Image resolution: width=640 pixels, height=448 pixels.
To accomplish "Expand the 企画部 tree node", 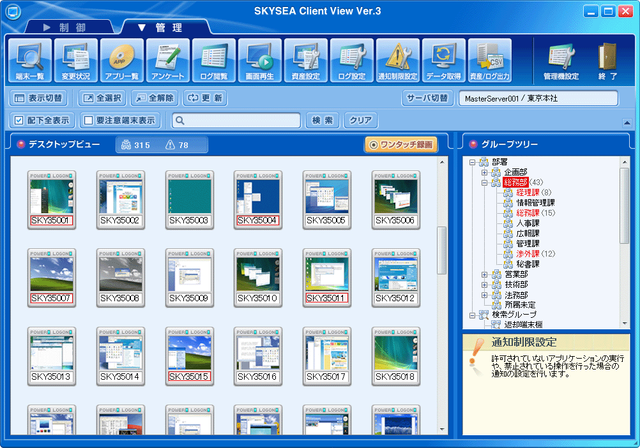I will pyautogui.click(x=485, y=172).
